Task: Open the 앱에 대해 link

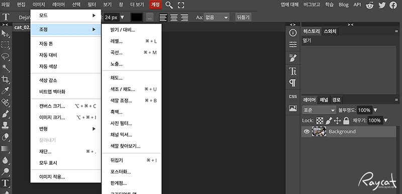Action: (x=289, y=5)
